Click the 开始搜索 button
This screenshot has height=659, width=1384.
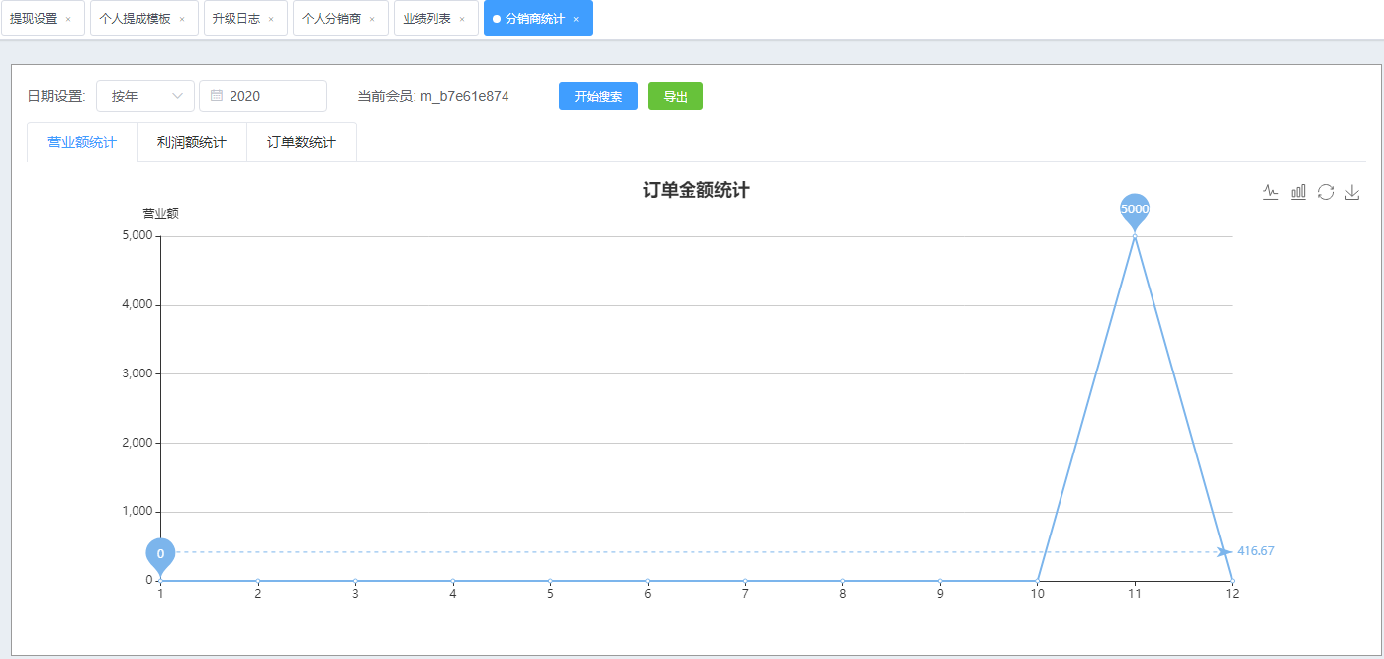tap(599, 96)
